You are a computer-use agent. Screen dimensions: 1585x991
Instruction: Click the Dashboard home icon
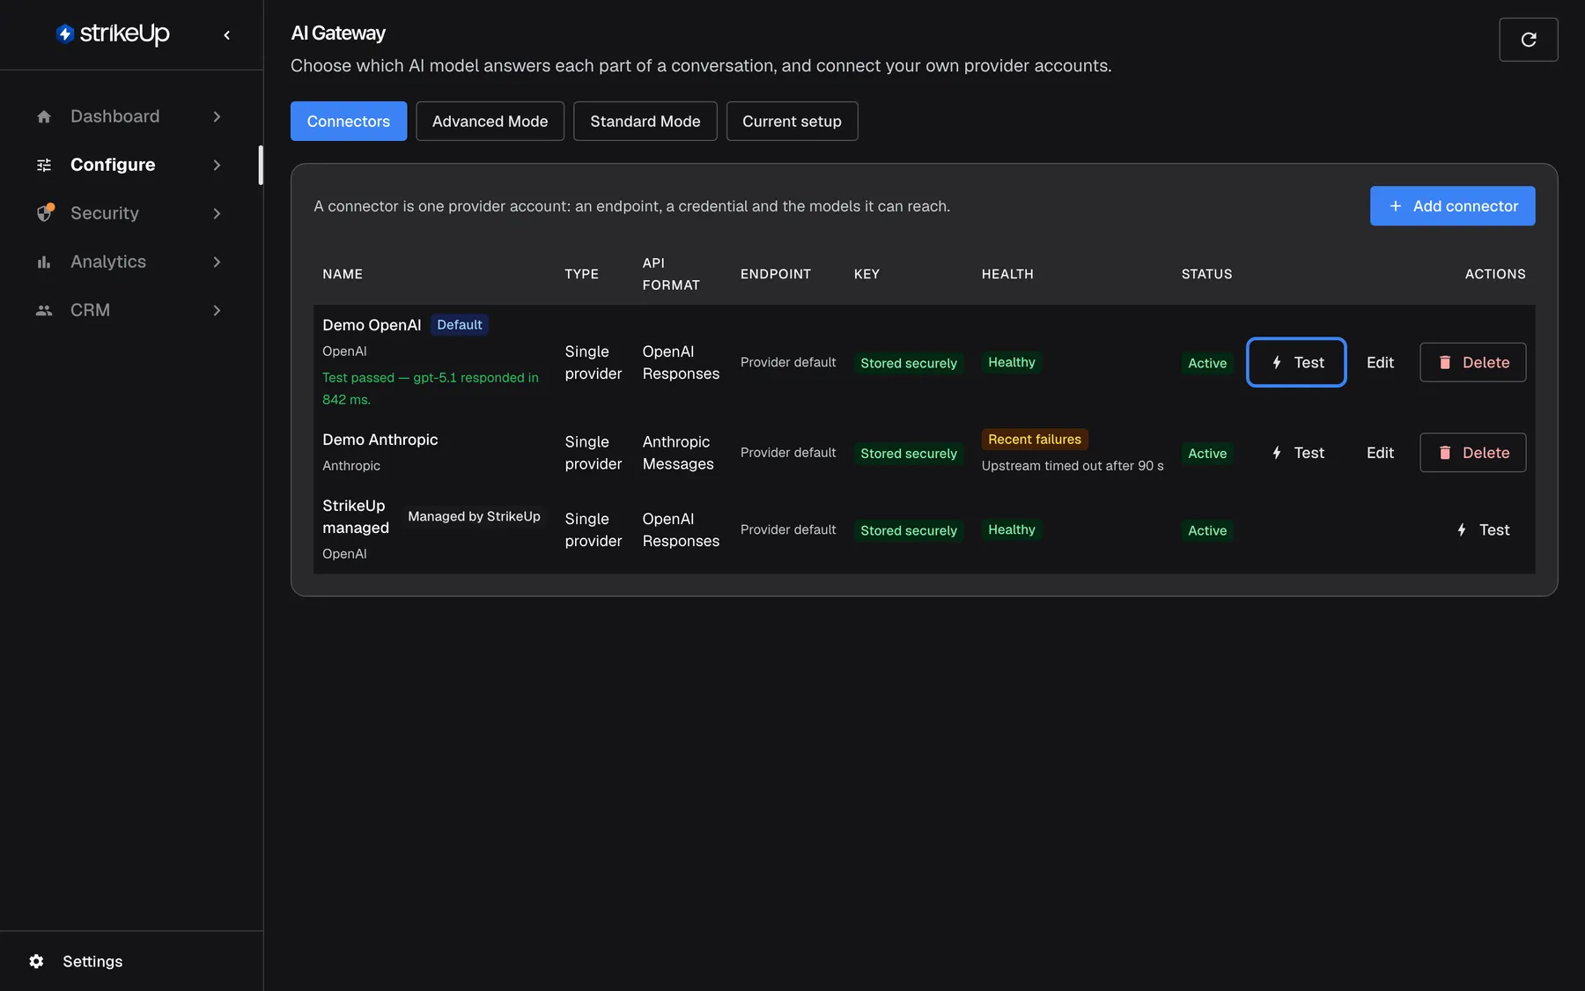click(44, 116)
